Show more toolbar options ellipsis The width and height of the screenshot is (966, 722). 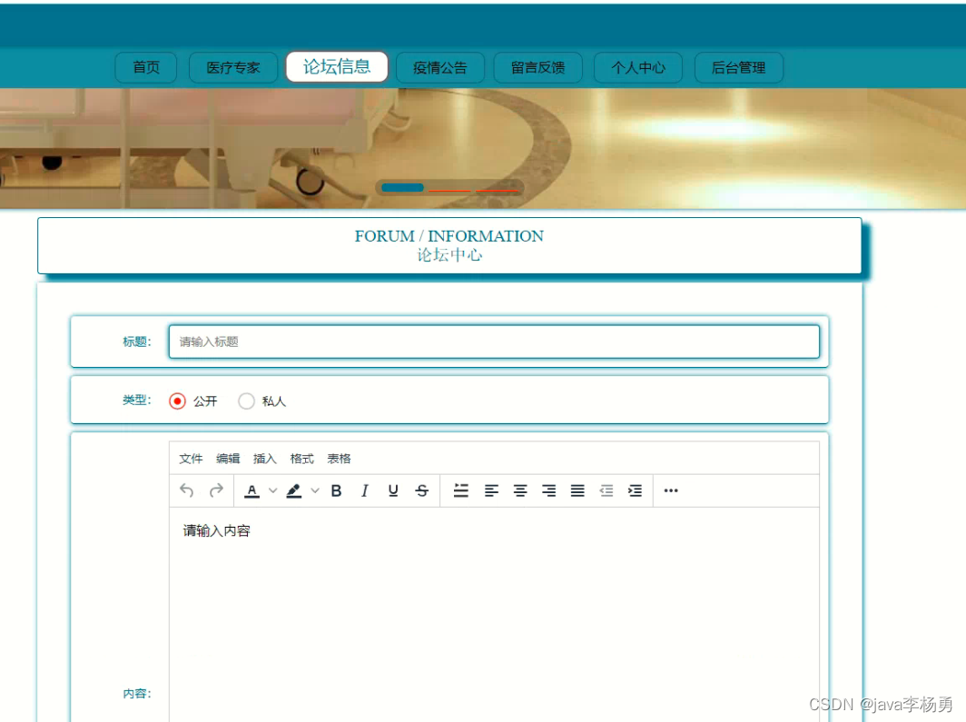671,490
